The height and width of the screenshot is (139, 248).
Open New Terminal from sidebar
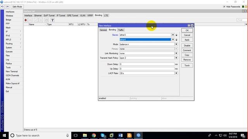coord(12,71)
